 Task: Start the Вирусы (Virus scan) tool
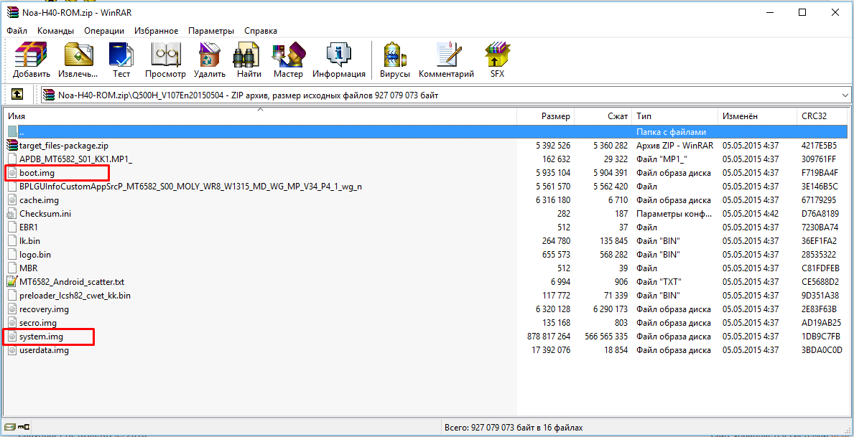point(395,60)
